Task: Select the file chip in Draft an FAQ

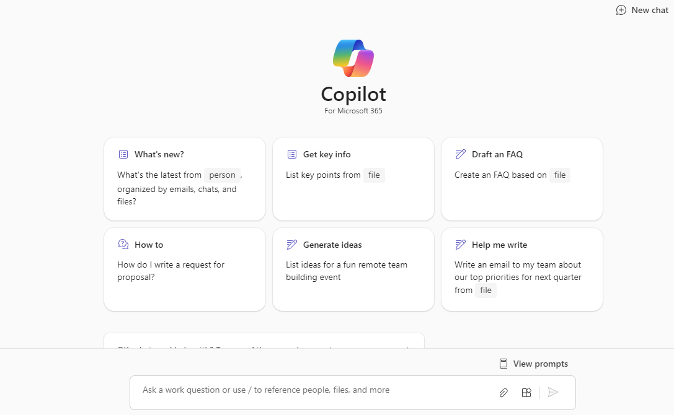Action: point(559,175)
